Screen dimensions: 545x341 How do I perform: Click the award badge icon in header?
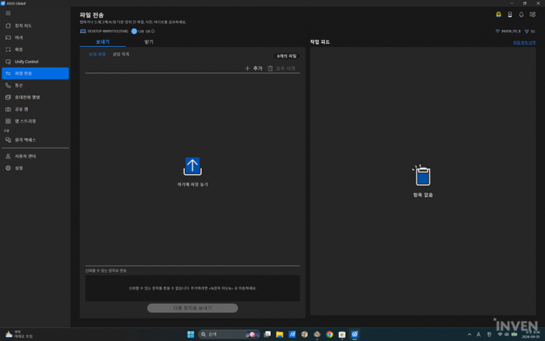tap(498, 15)
